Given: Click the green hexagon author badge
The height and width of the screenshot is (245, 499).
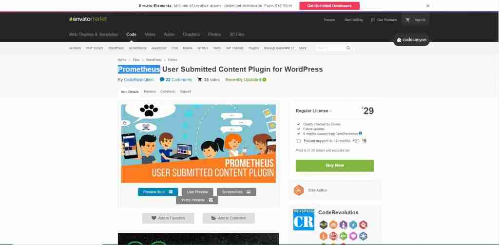Looking at the screenshot, I should 343,236.
